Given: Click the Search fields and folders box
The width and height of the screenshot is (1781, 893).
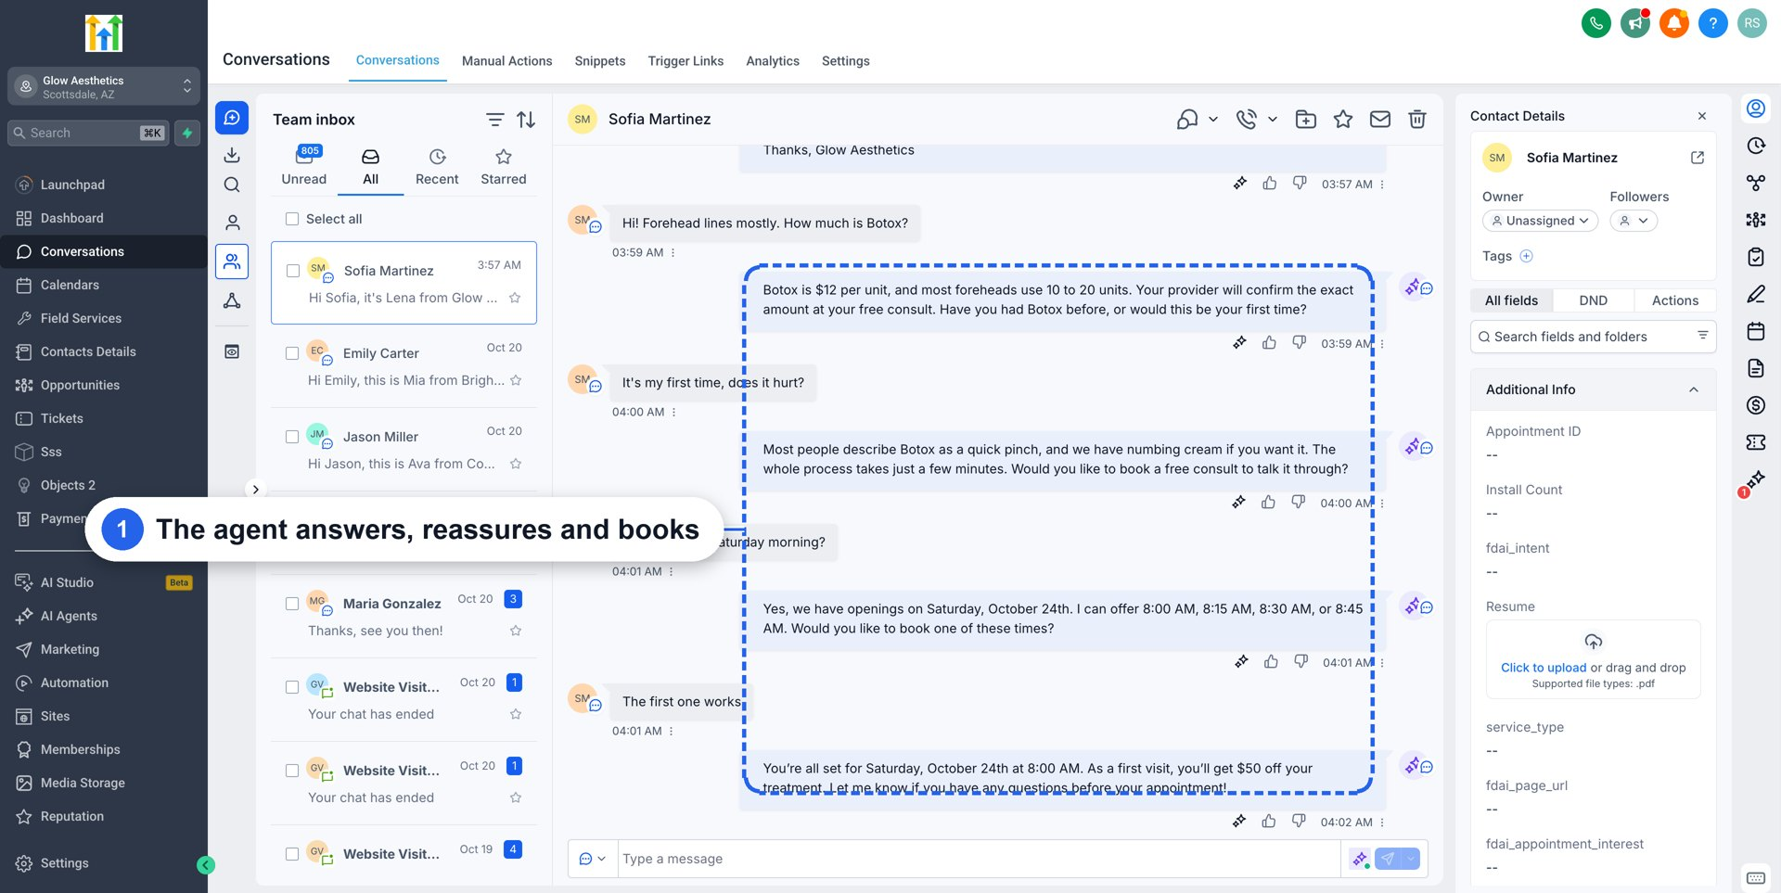Looking at the screenshot, I should pyautogui.click(x=1593, y=337).
